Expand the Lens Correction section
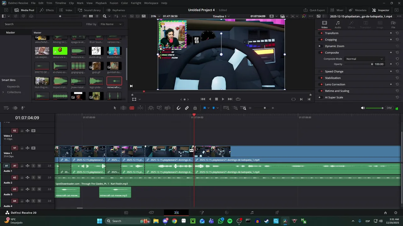This screenshot has width=403, height=226. (x=335, y=84)
